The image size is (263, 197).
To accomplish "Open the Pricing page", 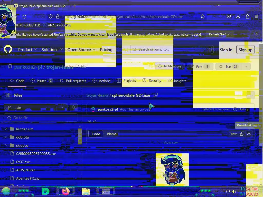I will (x=106, y=50).
